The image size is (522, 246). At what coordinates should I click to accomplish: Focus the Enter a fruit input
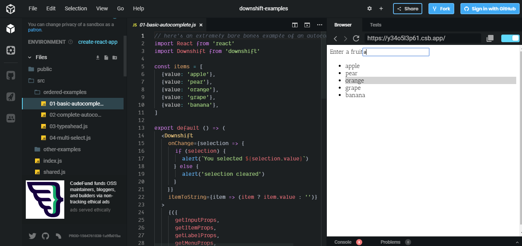(x=396, y=52)
